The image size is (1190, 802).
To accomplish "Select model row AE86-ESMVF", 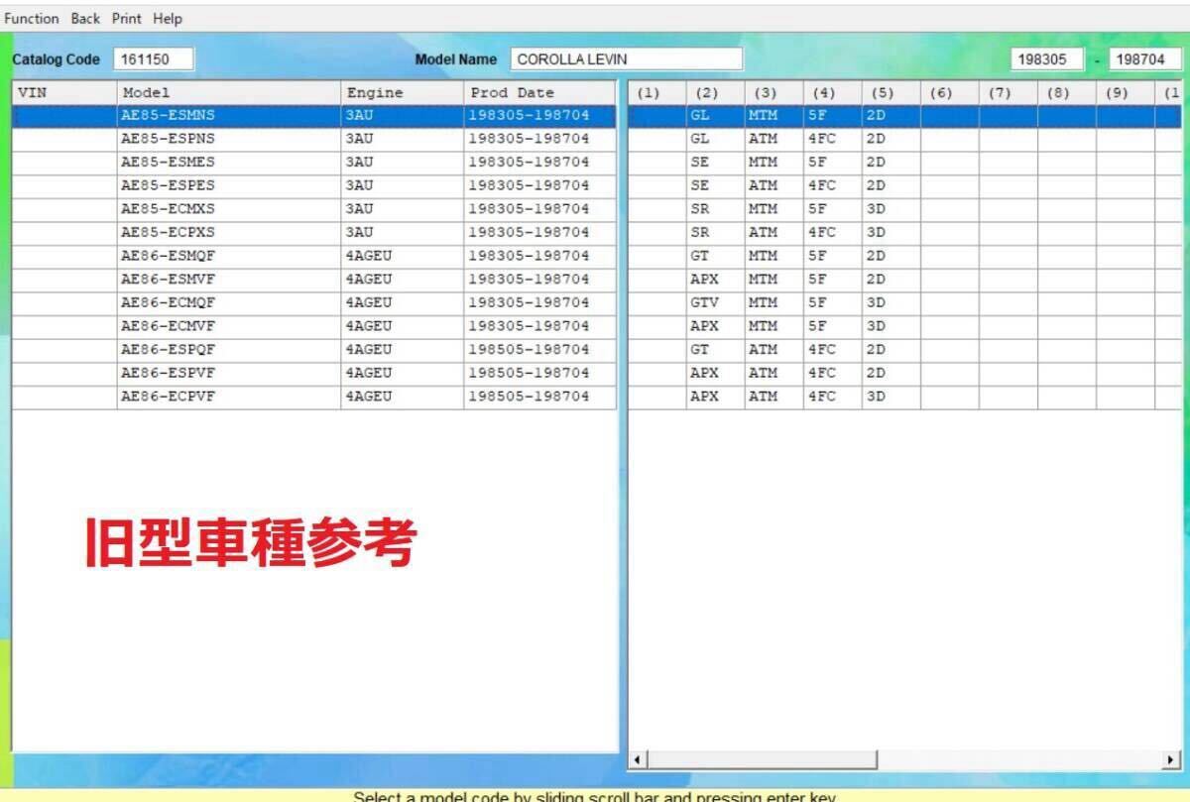I will click(314, 280).
